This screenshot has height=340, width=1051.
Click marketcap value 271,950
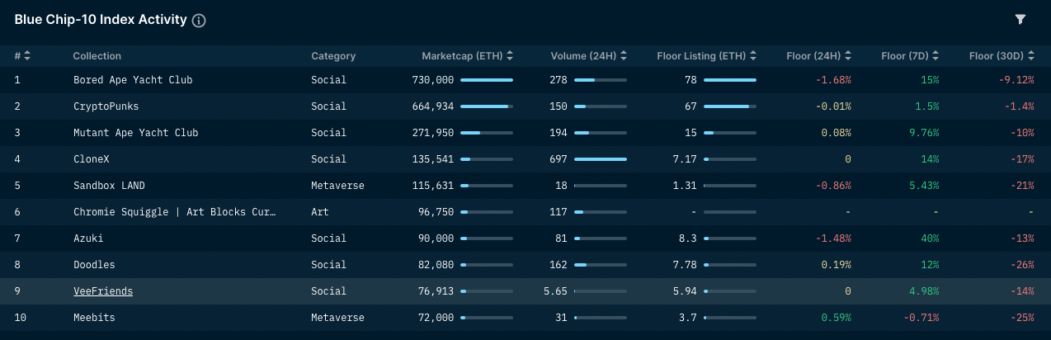tap(433, 133)
